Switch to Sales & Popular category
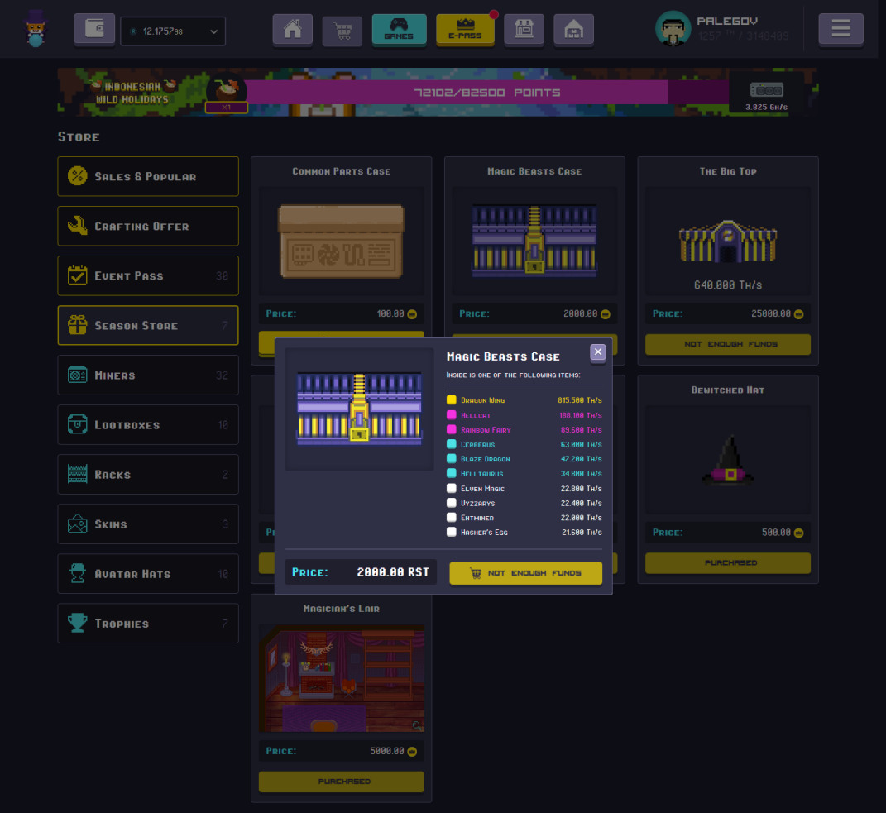The width and height of the screenshot is (886, 813). (x=148, y=176)
